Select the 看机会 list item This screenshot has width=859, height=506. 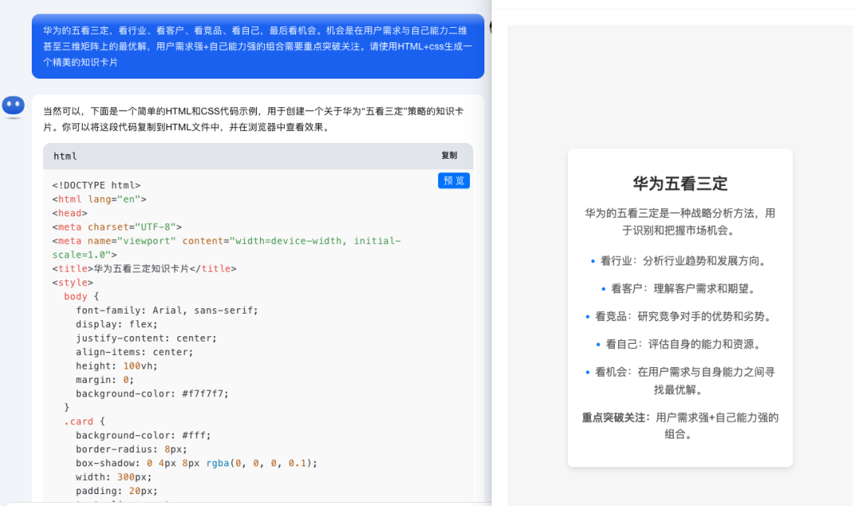[x=683, y=380]
